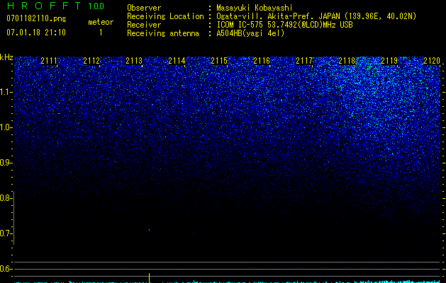
Task: Click the 0.7 kHz axis label
Action: coord(6,233)
